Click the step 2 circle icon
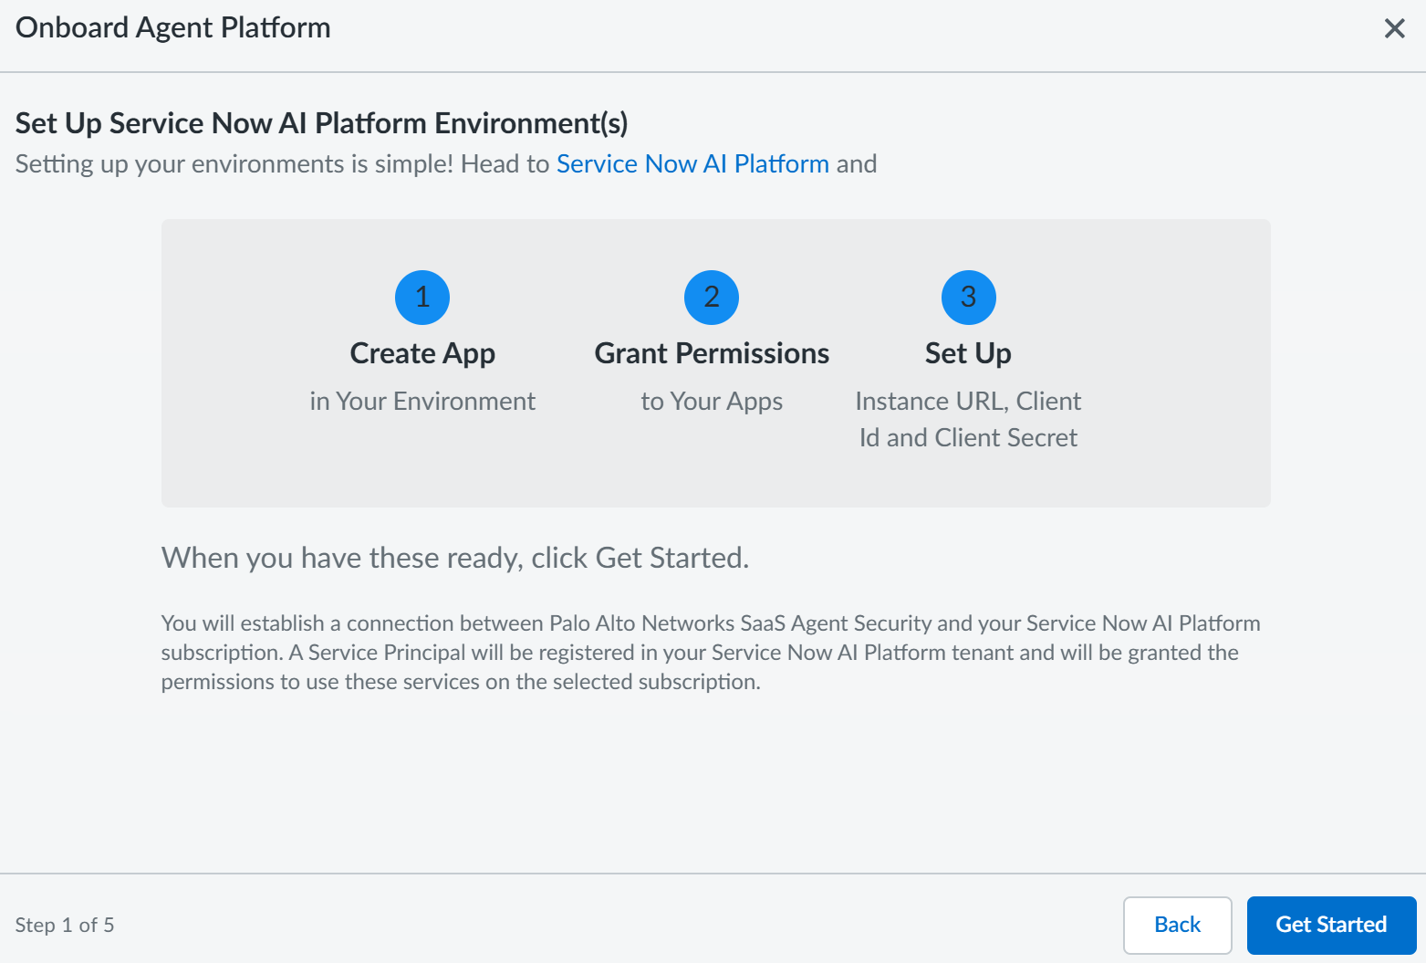The image size is (1426, 963). click(712, 298)
